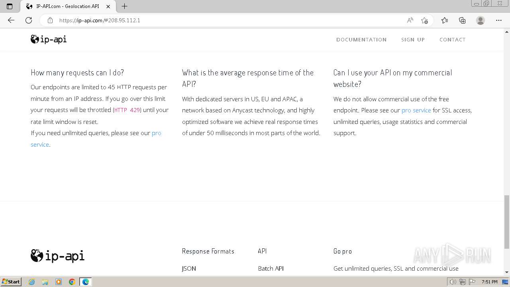Image resolution: width=510 pixels, height=287 pixels.
Task: Click the API footer heading
Action: click(262, 251)
